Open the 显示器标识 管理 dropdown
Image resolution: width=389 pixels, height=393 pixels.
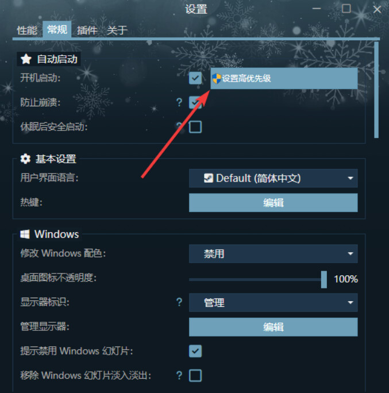pos(273,303)
